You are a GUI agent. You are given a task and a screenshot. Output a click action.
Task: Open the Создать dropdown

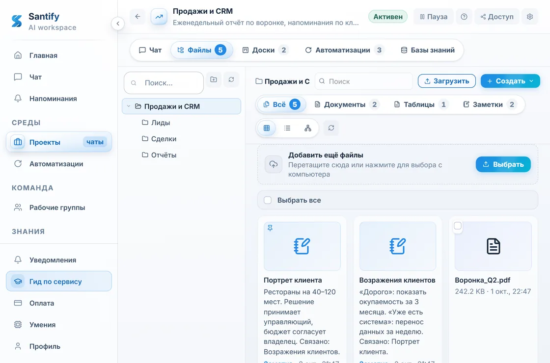point(510,81)
